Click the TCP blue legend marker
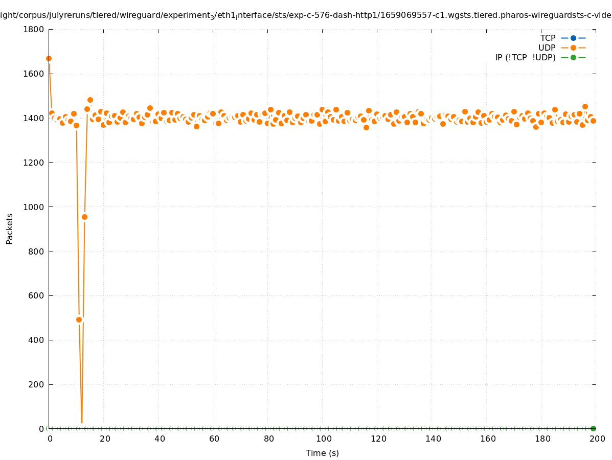612x460 pixels. [573, 38]
